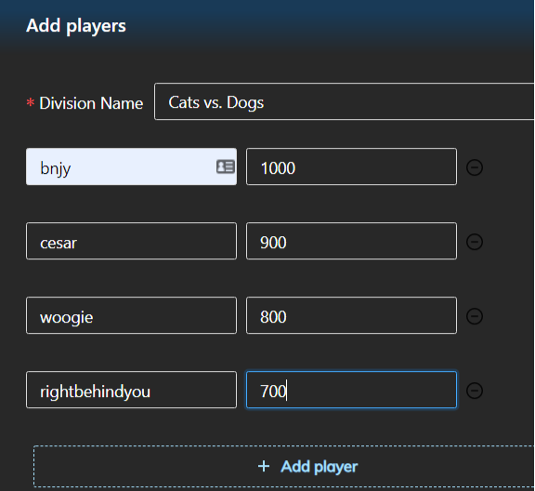Click the cesar player name field
Image resolution: width=535 pixels, height=491 pixels.
[x=131, y=241]
